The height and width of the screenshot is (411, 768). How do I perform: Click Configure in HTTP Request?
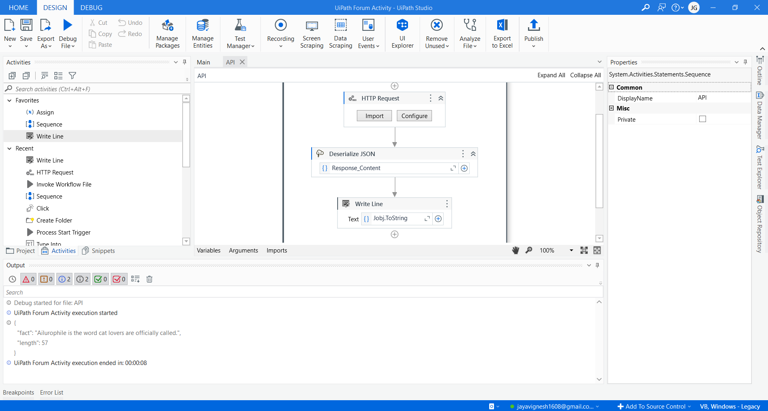[x=414, y=116]
